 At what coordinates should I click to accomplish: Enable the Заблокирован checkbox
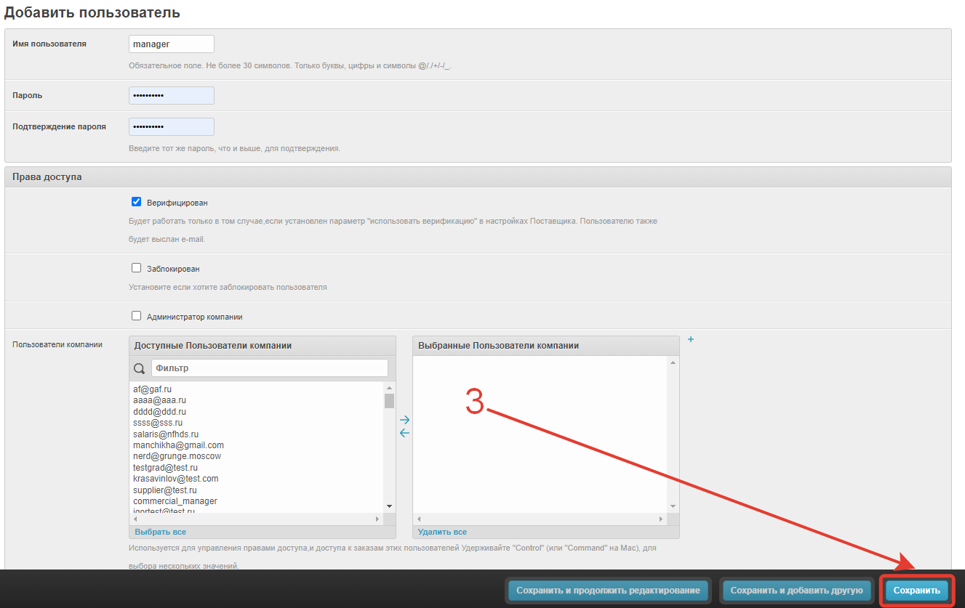(x=136, y=268)
